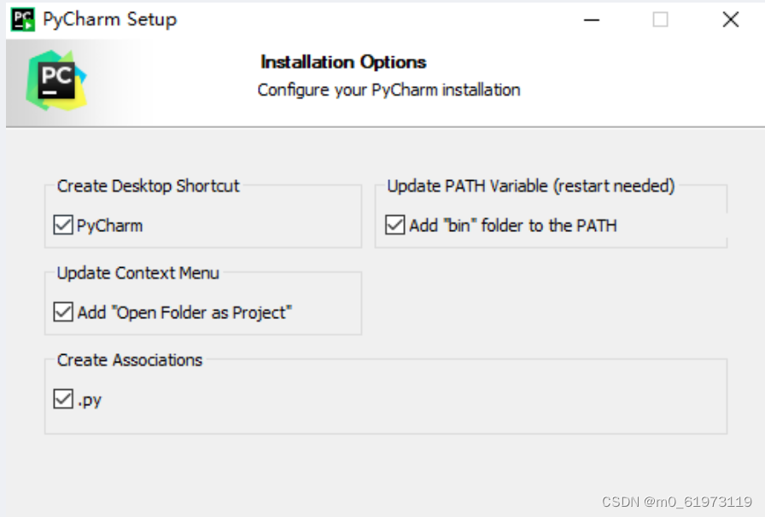
Task: Click the large PyCharm logo in header
Action: (x=56, y=80)
